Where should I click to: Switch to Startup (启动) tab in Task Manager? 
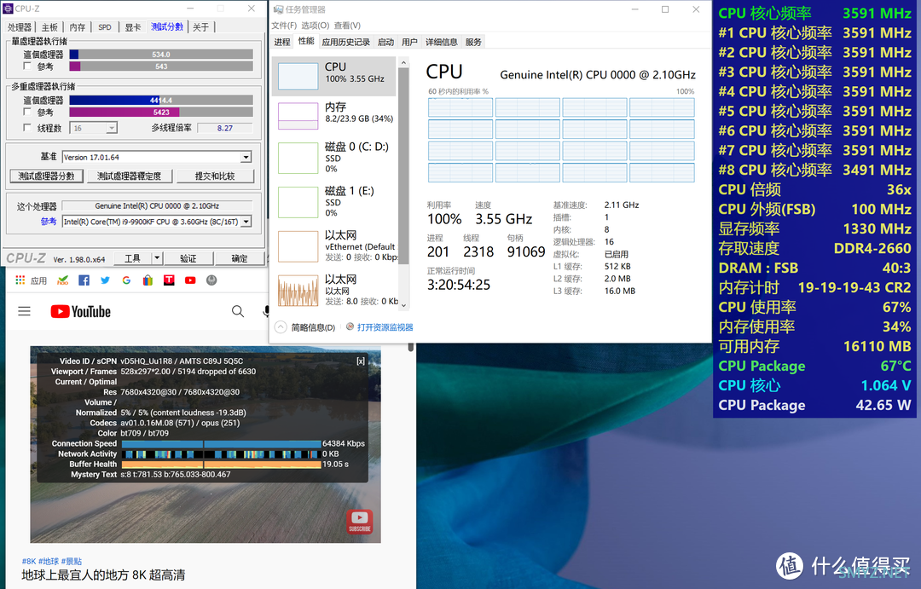386,43
